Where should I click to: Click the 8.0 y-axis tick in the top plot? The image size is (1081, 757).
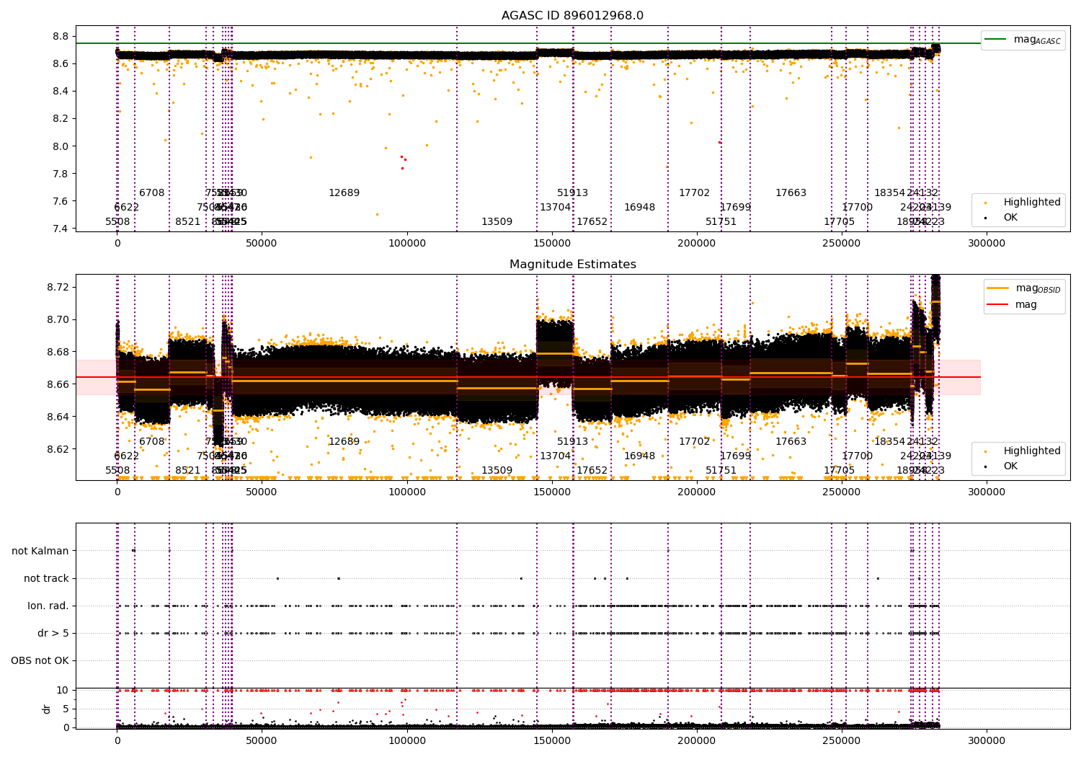61,146
